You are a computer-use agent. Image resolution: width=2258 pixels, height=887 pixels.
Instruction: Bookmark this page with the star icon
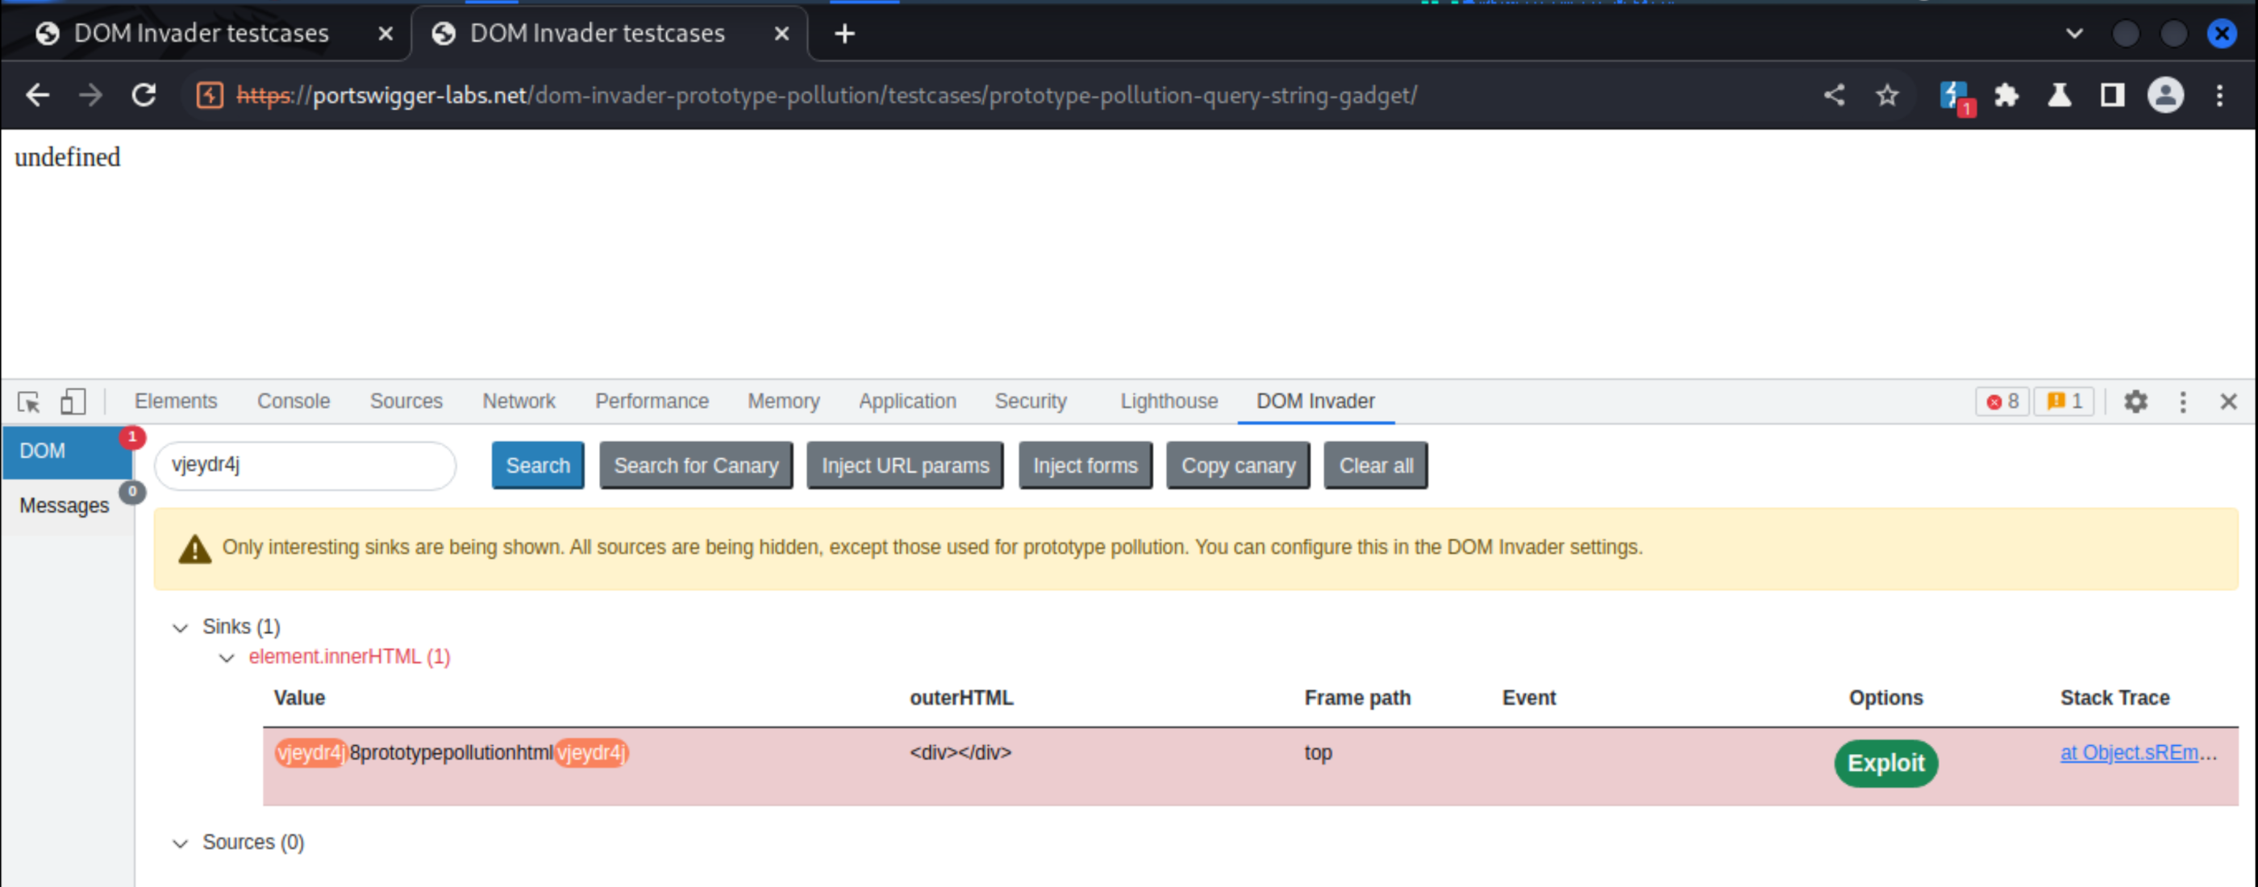1887,94
